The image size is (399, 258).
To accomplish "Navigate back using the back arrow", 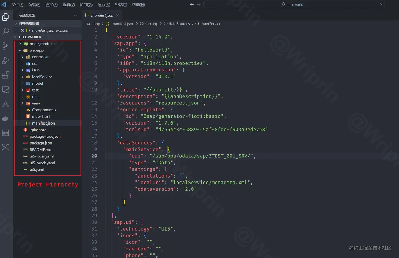I will (x=192, y=4).
